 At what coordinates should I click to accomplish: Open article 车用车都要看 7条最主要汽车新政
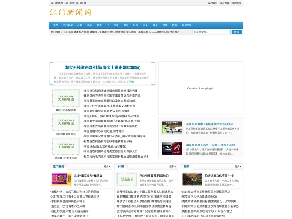pos(210,124)
